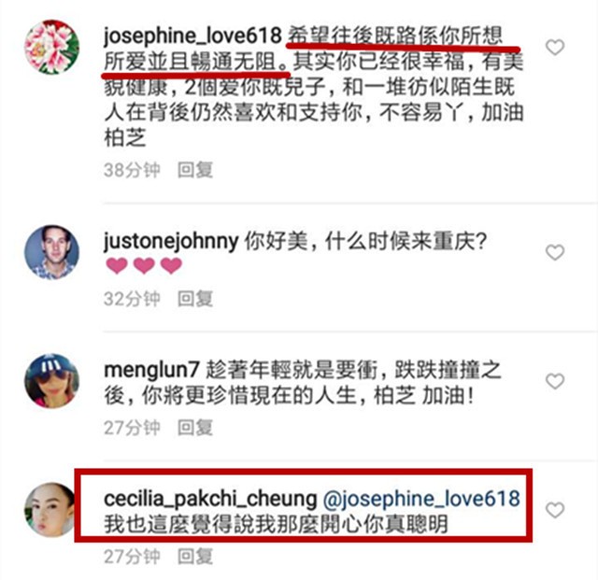Reply (回复) to the 32分钟 comment
Viewport: 598px width, 580px height.
(195, 299)
